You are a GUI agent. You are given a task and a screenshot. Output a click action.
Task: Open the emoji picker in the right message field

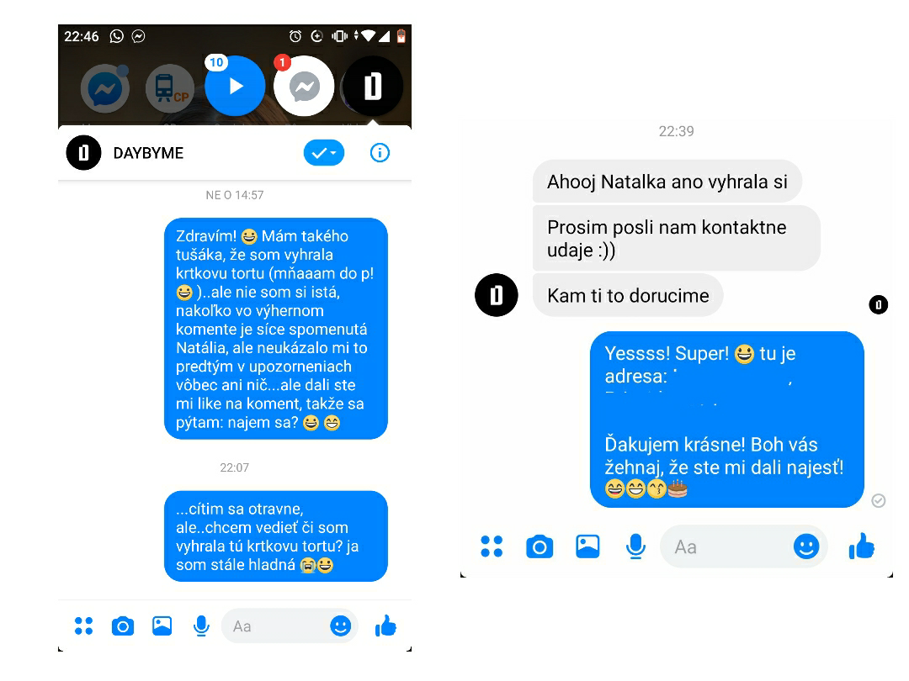click(805, 546)
